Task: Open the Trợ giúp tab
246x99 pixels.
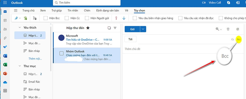Action: [57, 10]
